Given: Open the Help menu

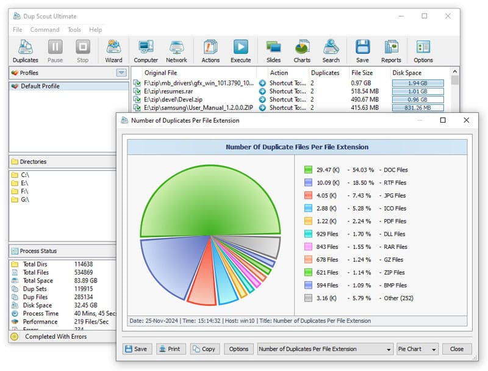Looking at the screenshot, I should (96, 29).
